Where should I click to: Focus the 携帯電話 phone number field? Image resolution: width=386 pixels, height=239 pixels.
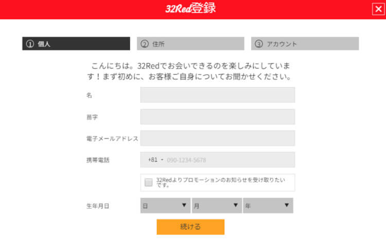[230, 160]
